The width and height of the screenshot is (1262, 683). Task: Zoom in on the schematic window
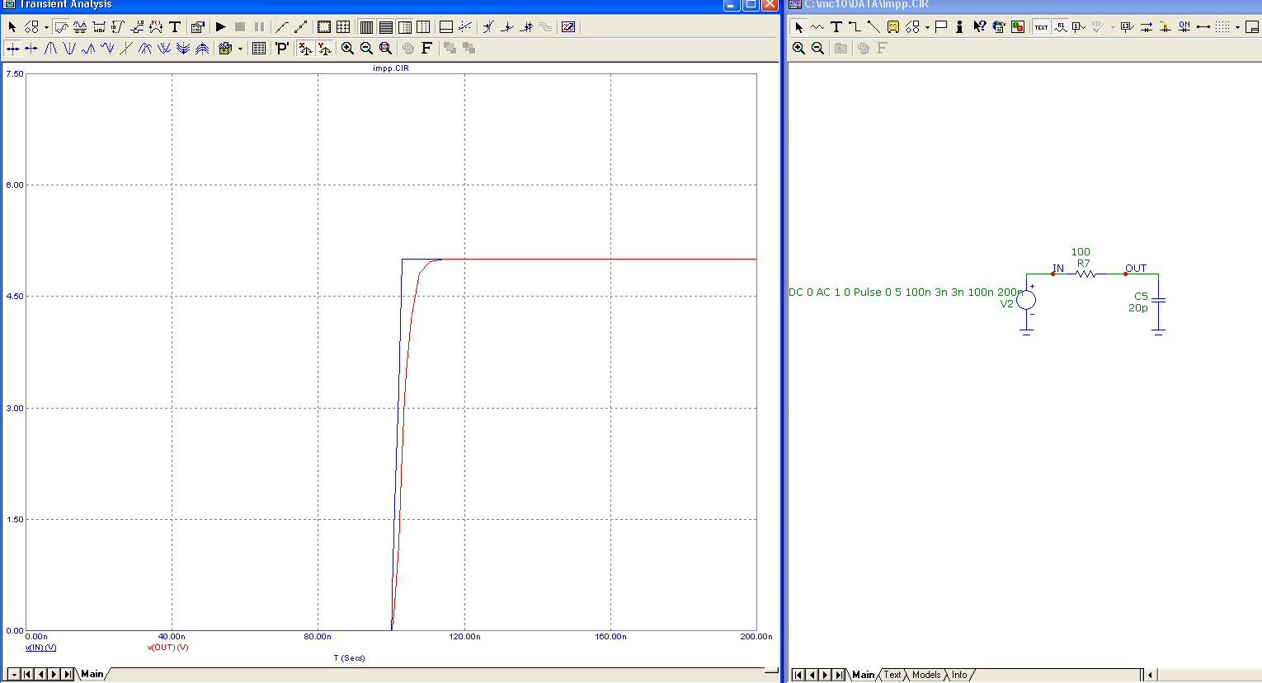[798, 49]
